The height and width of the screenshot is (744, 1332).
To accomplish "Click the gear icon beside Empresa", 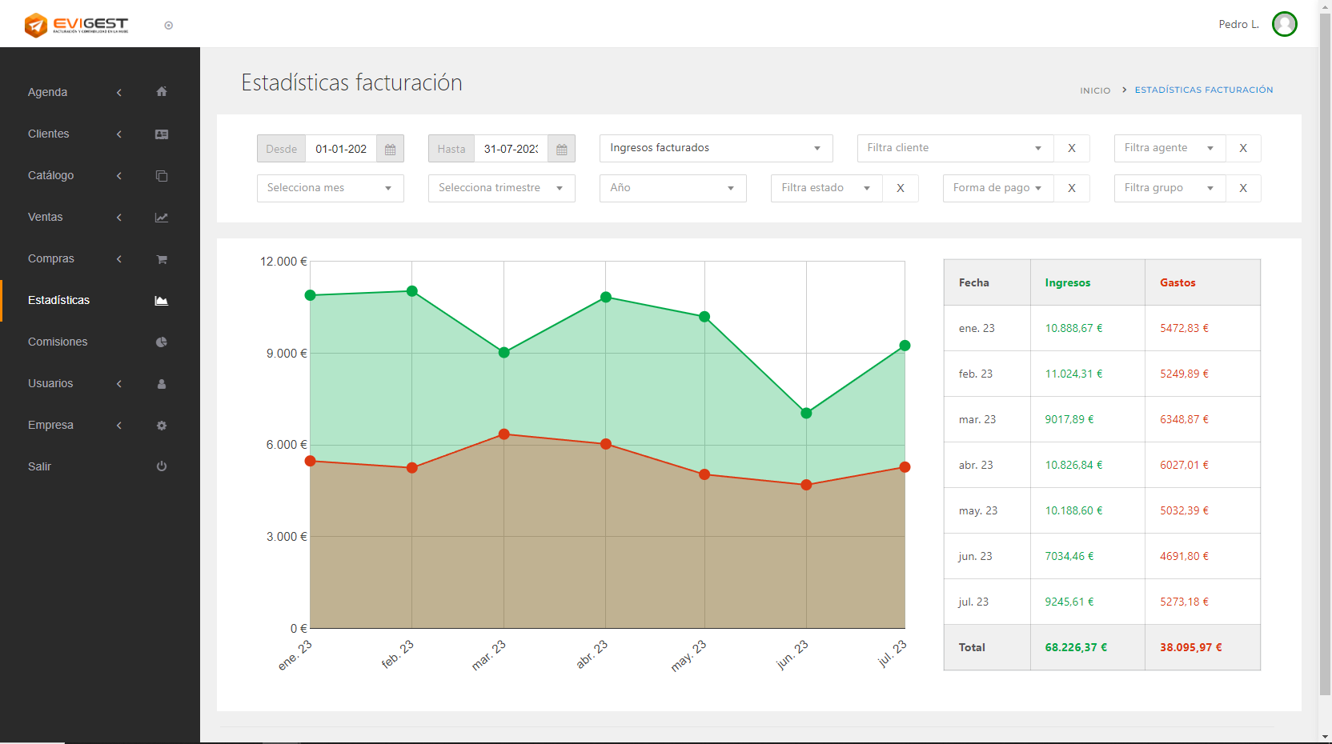I will [x=162, y=426].
